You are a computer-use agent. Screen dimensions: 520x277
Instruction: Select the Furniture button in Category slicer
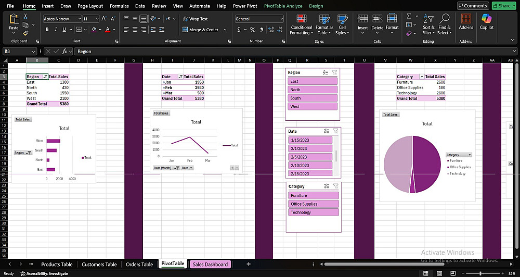pos(314,196)
